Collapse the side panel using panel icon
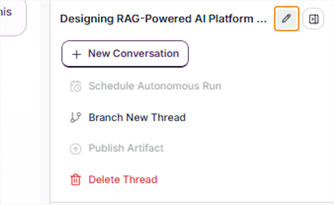 pyautogui.click(x=313, y=19)
